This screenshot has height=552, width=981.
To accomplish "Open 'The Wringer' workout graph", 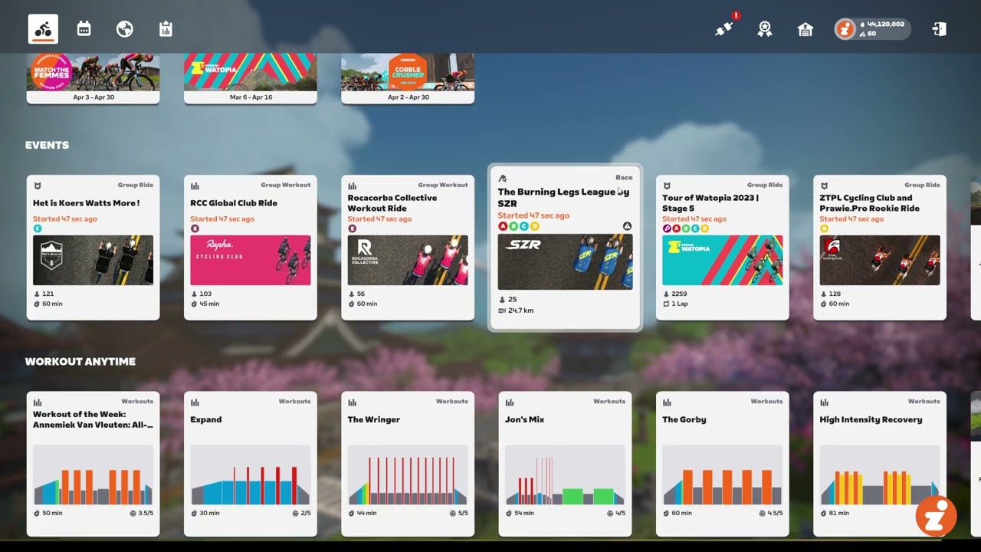I will [408, 475].
